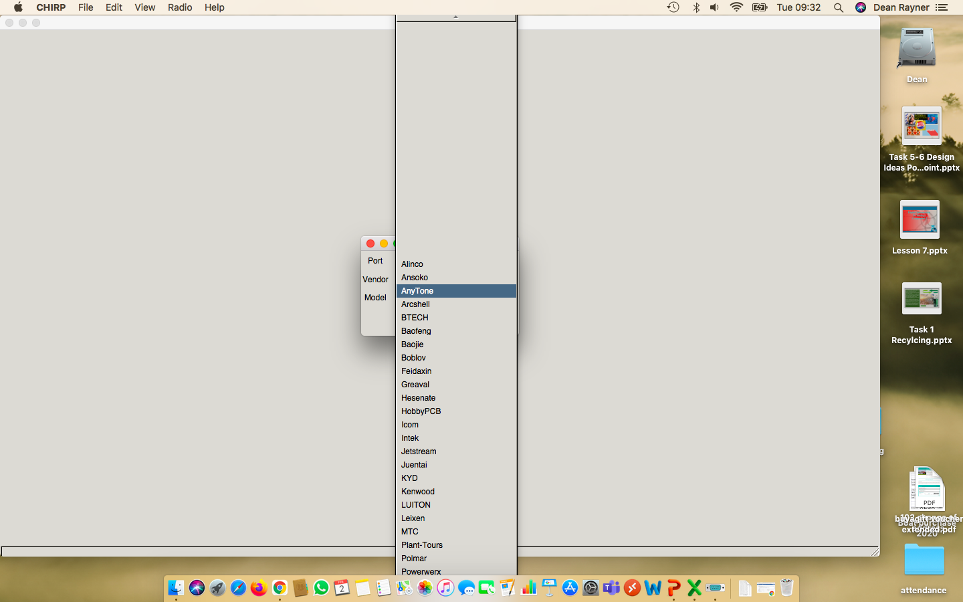
Task: Select Icom as radio vendor
Action: point(456,425)
